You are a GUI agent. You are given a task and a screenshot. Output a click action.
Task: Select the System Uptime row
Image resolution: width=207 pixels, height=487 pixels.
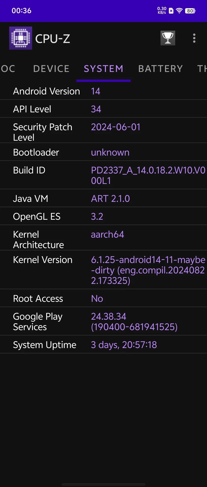pos(104,345)
